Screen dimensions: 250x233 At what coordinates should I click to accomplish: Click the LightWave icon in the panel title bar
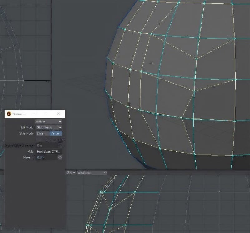tap(8, 114)
